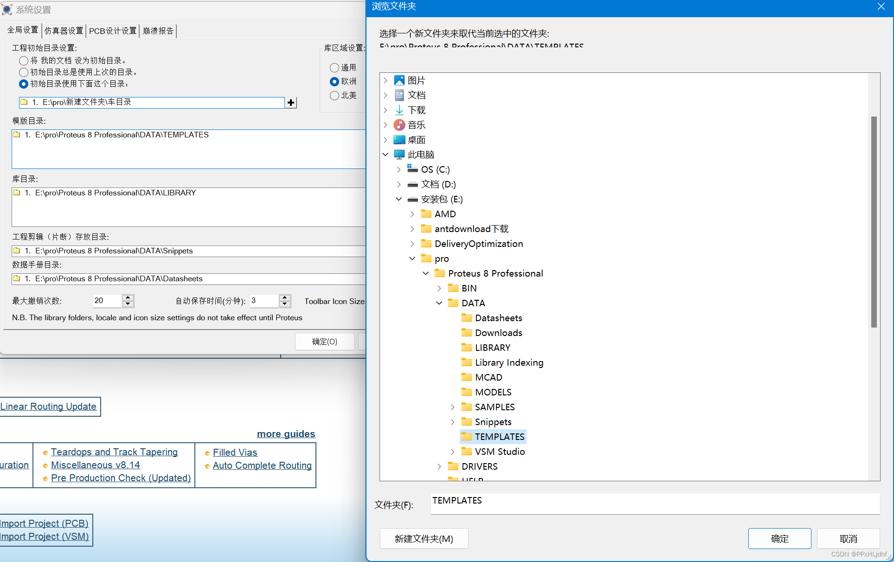This screenshot has width=894, height=562.
Task: Select the 通用 (Generic) library region radio
Action: [x=334, y=68]
